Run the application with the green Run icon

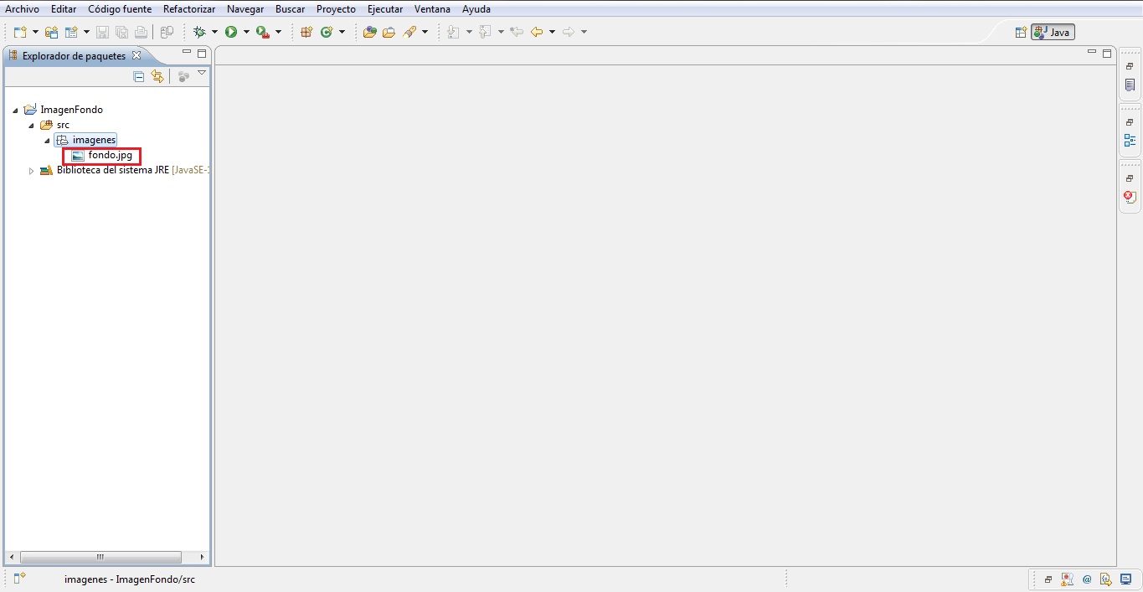(232, 32)
